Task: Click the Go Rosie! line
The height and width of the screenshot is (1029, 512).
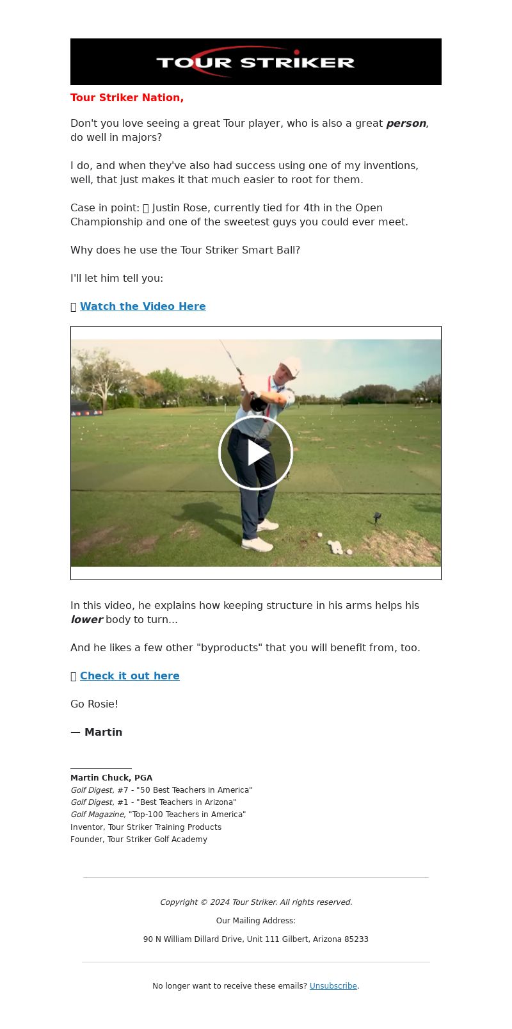Action: point(95,704)
